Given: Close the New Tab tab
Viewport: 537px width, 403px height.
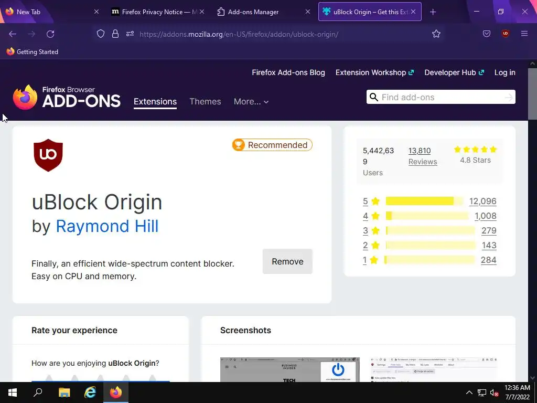Looking at the screenshot, I should click(x=96, y=12).
